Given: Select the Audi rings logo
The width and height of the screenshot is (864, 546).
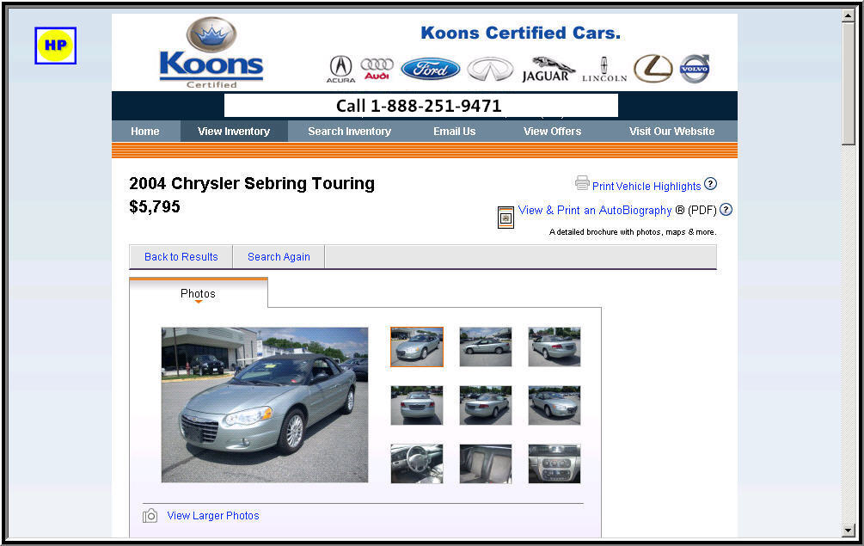Looking at the screenshot, I should 377,69.
